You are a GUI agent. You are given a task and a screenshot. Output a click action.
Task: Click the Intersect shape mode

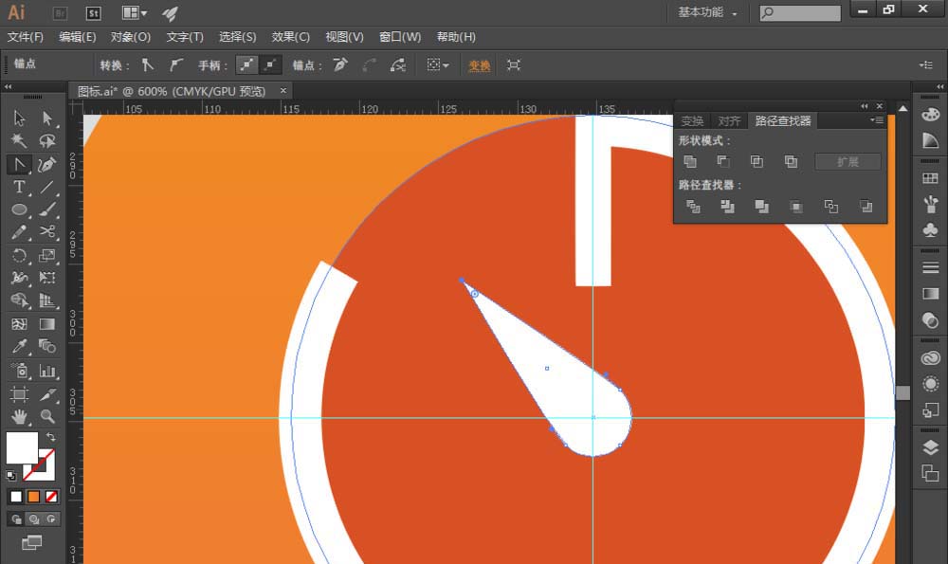click(x=757, y=161)
